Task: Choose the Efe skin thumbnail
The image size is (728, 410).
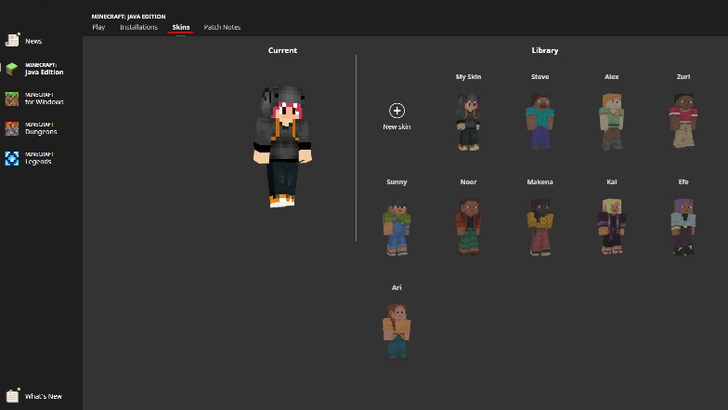Action: click(683, 227)
